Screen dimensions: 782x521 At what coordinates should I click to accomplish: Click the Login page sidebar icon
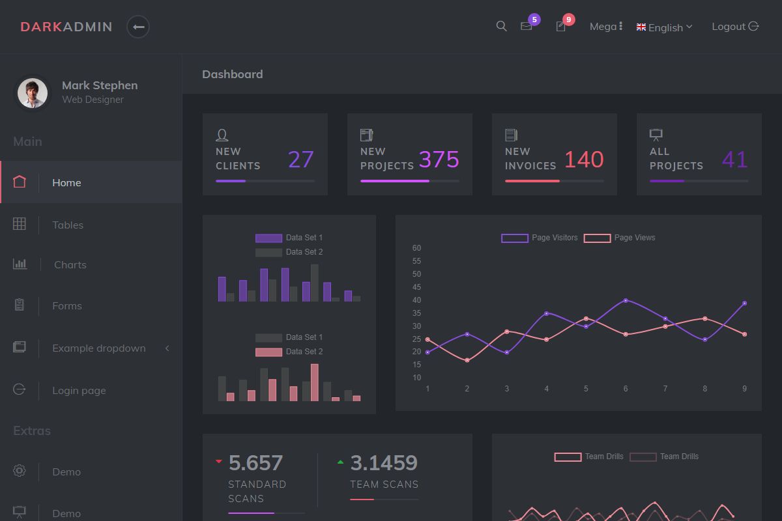pyautogui.click(x=20, y=389)
